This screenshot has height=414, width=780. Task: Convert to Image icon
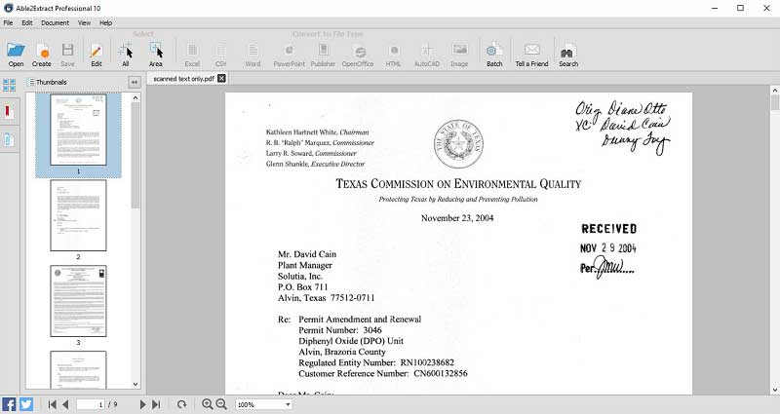459,54
